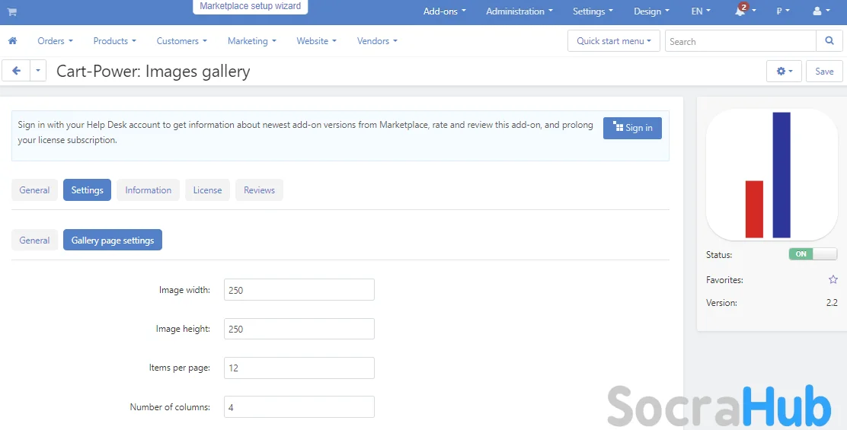Open the gear options menu
The width and height of the screenshot is (847, 430).
click(x=784, y=71)
